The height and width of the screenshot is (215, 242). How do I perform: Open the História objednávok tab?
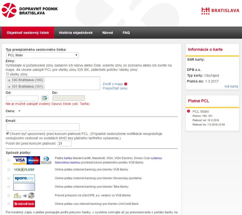tap(75, 33)
